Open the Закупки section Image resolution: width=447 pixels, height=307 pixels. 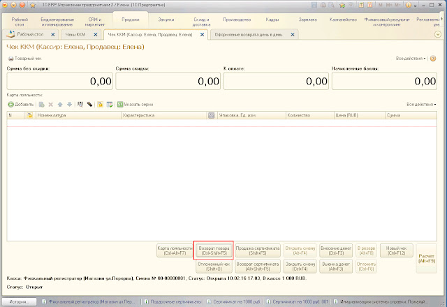(x=166, y=20)
